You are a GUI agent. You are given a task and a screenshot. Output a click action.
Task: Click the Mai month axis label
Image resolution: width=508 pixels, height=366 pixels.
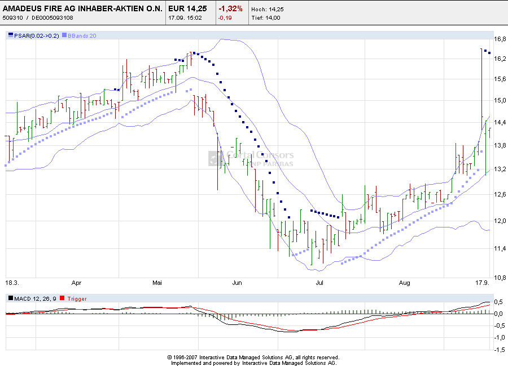[157, 283]
